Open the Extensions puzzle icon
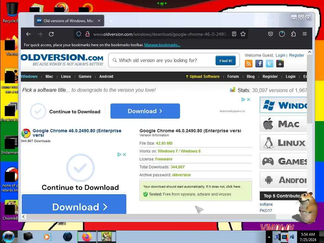The height and width of the screenshot is (243, 324). (293, 34)
